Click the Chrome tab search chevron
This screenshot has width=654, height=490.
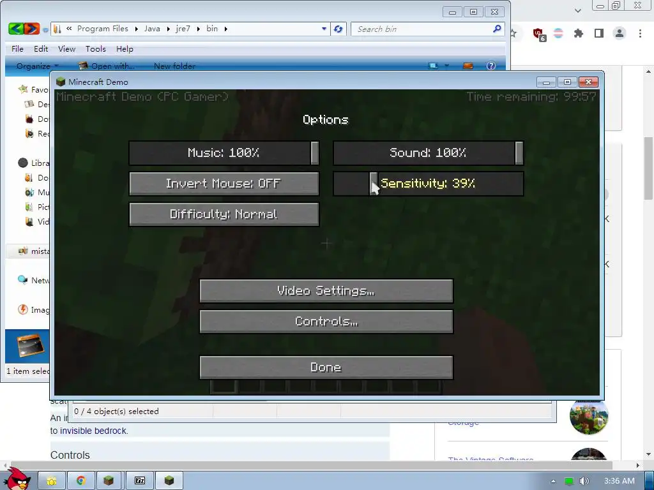577,10
